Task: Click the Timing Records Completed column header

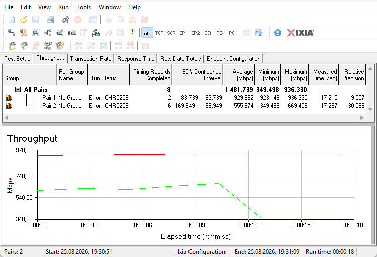Action: tap(151, 74)
